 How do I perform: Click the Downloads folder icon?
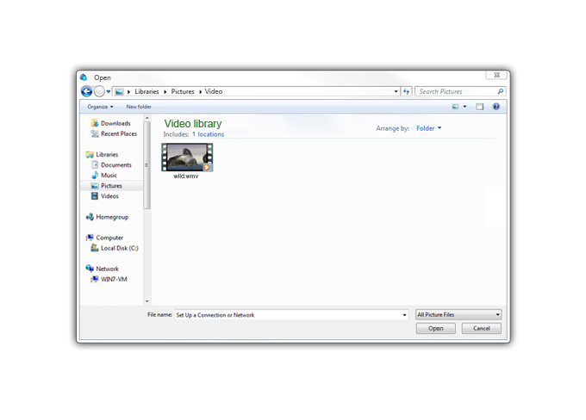tap(95, 123)
